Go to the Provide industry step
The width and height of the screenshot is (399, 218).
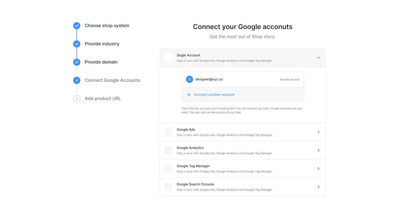pyautogui.click(x=102, y=44)
